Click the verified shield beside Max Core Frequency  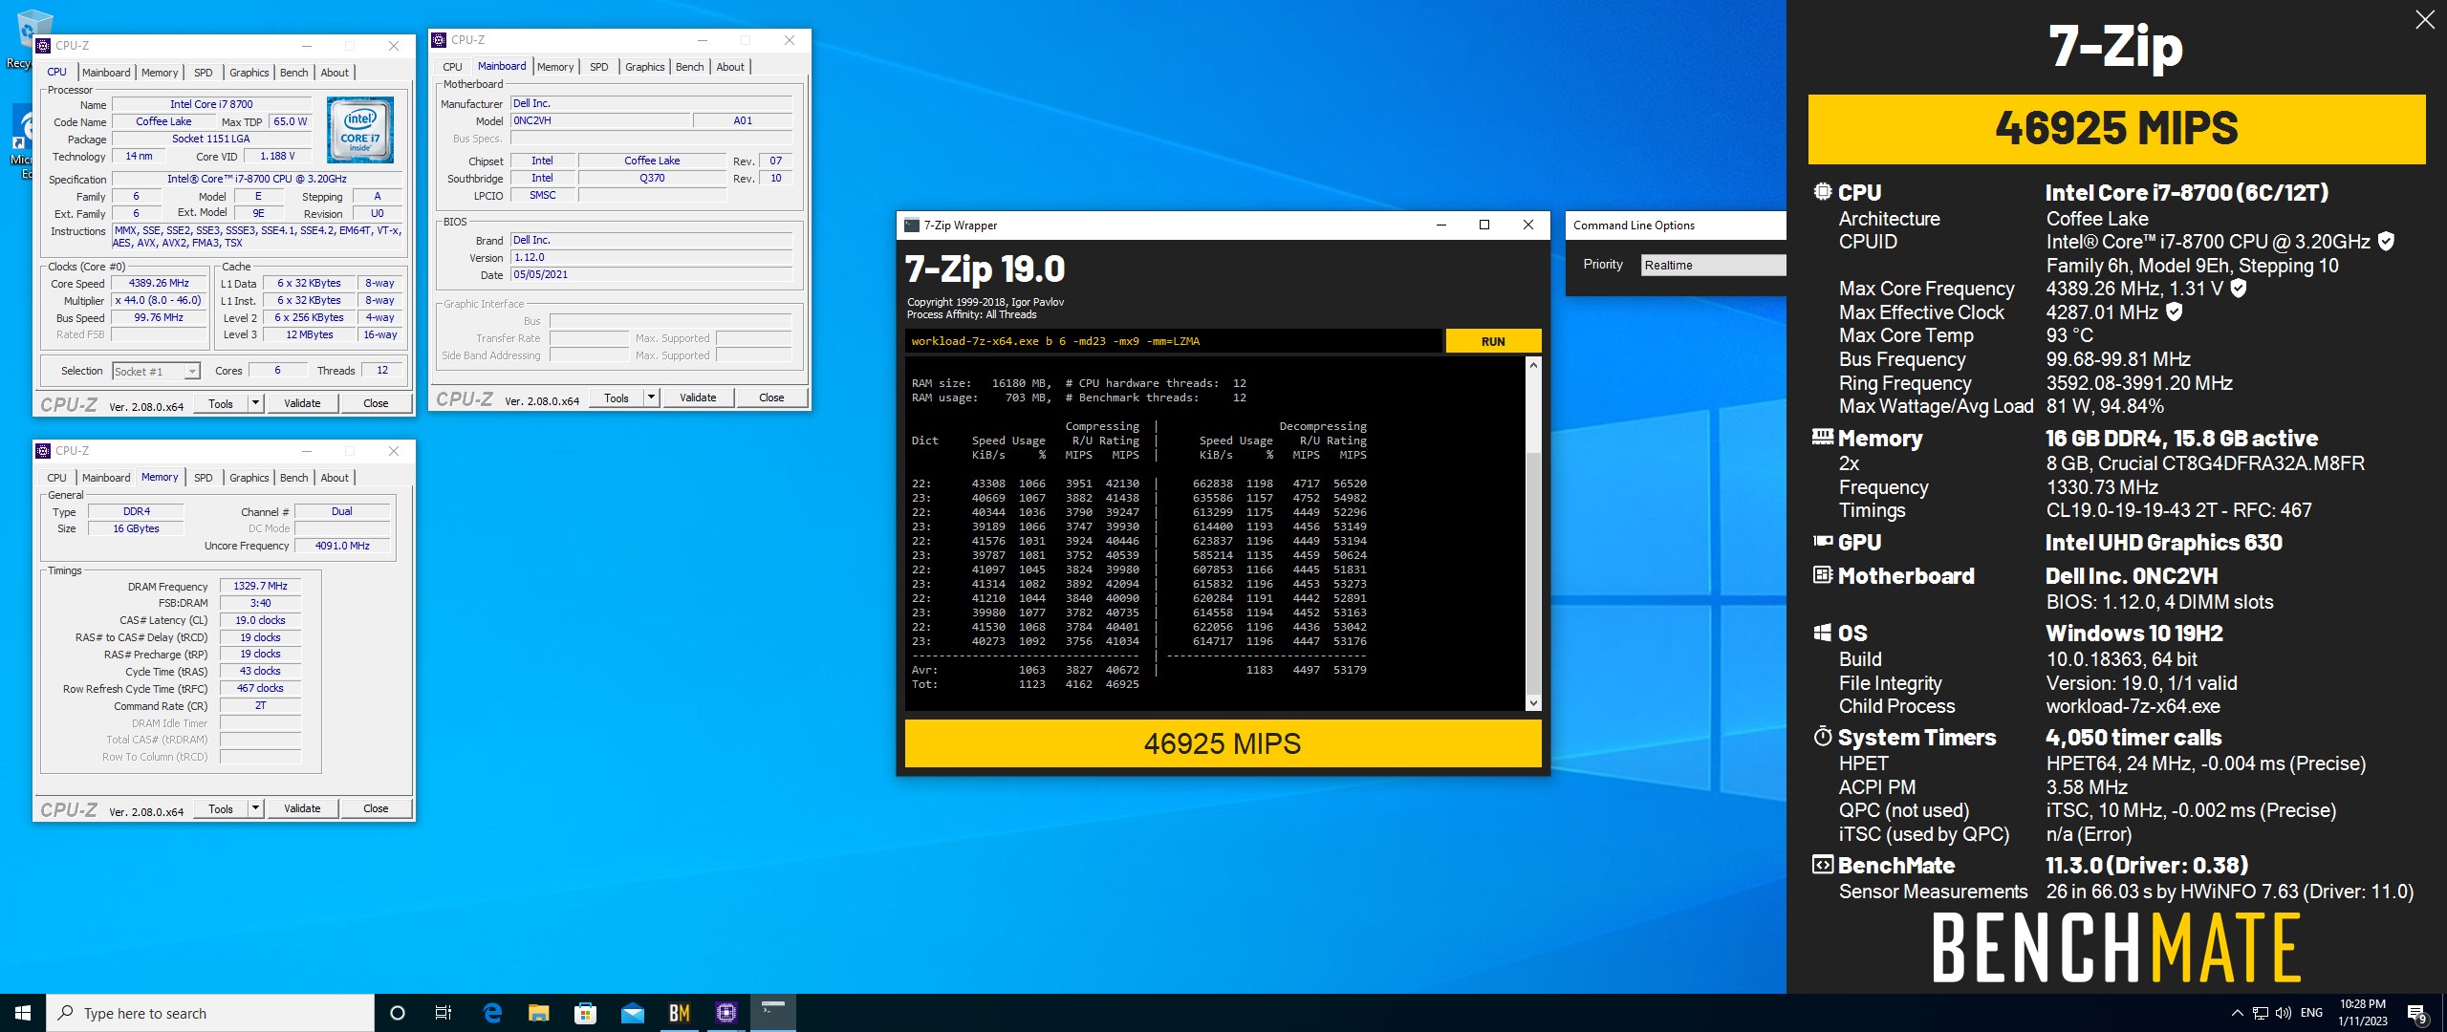point(2238,288)
